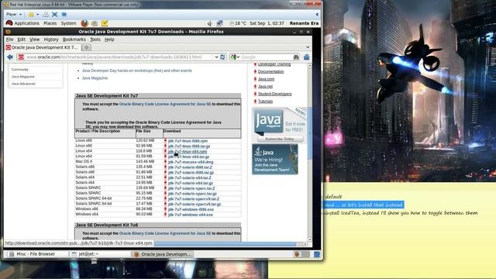Open the Firefox Bookmarks menu
The width and height of the screenshot is (496, 279).
pos(74,40)
